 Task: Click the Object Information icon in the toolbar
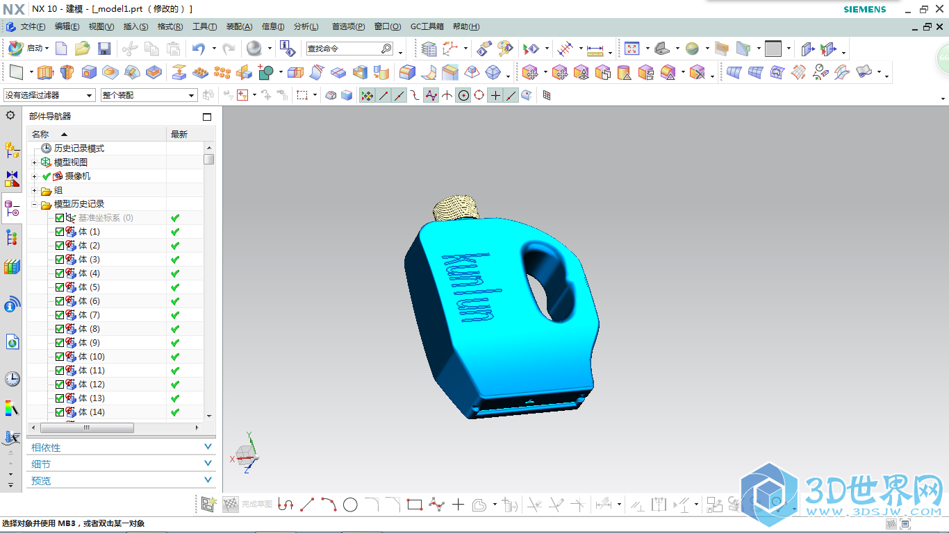[x=287, y=49]
